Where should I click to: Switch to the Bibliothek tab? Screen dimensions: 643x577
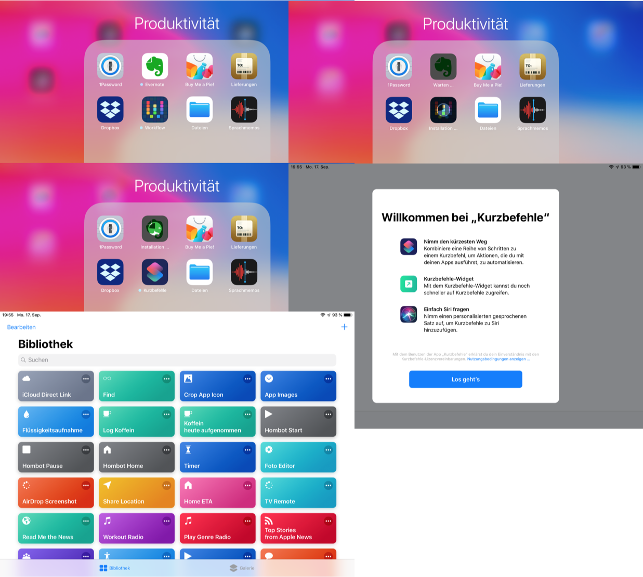115,568
